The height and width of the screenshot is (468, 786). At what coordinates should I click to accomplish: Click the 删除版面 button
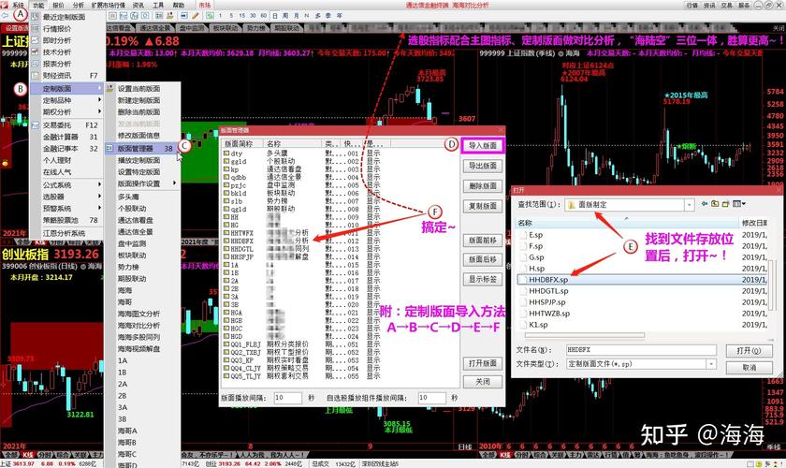(482, 185)
